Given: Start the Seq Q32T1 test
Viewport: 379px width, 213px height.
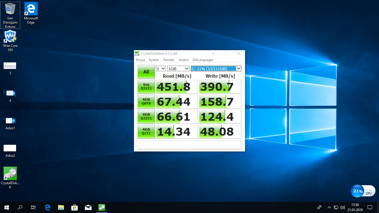Looking at the screenshot, I should (146, 87).
